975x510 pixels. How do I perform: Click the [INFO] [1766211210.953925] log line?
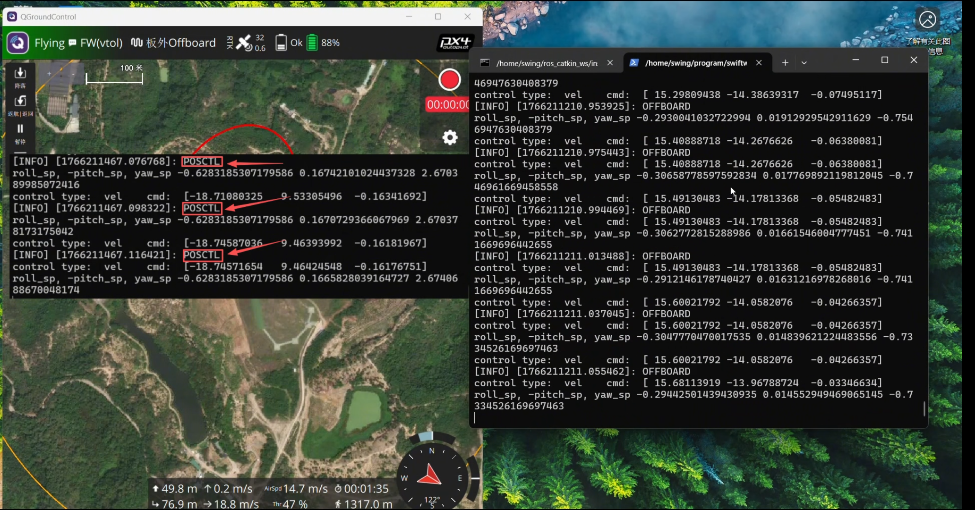582,106
